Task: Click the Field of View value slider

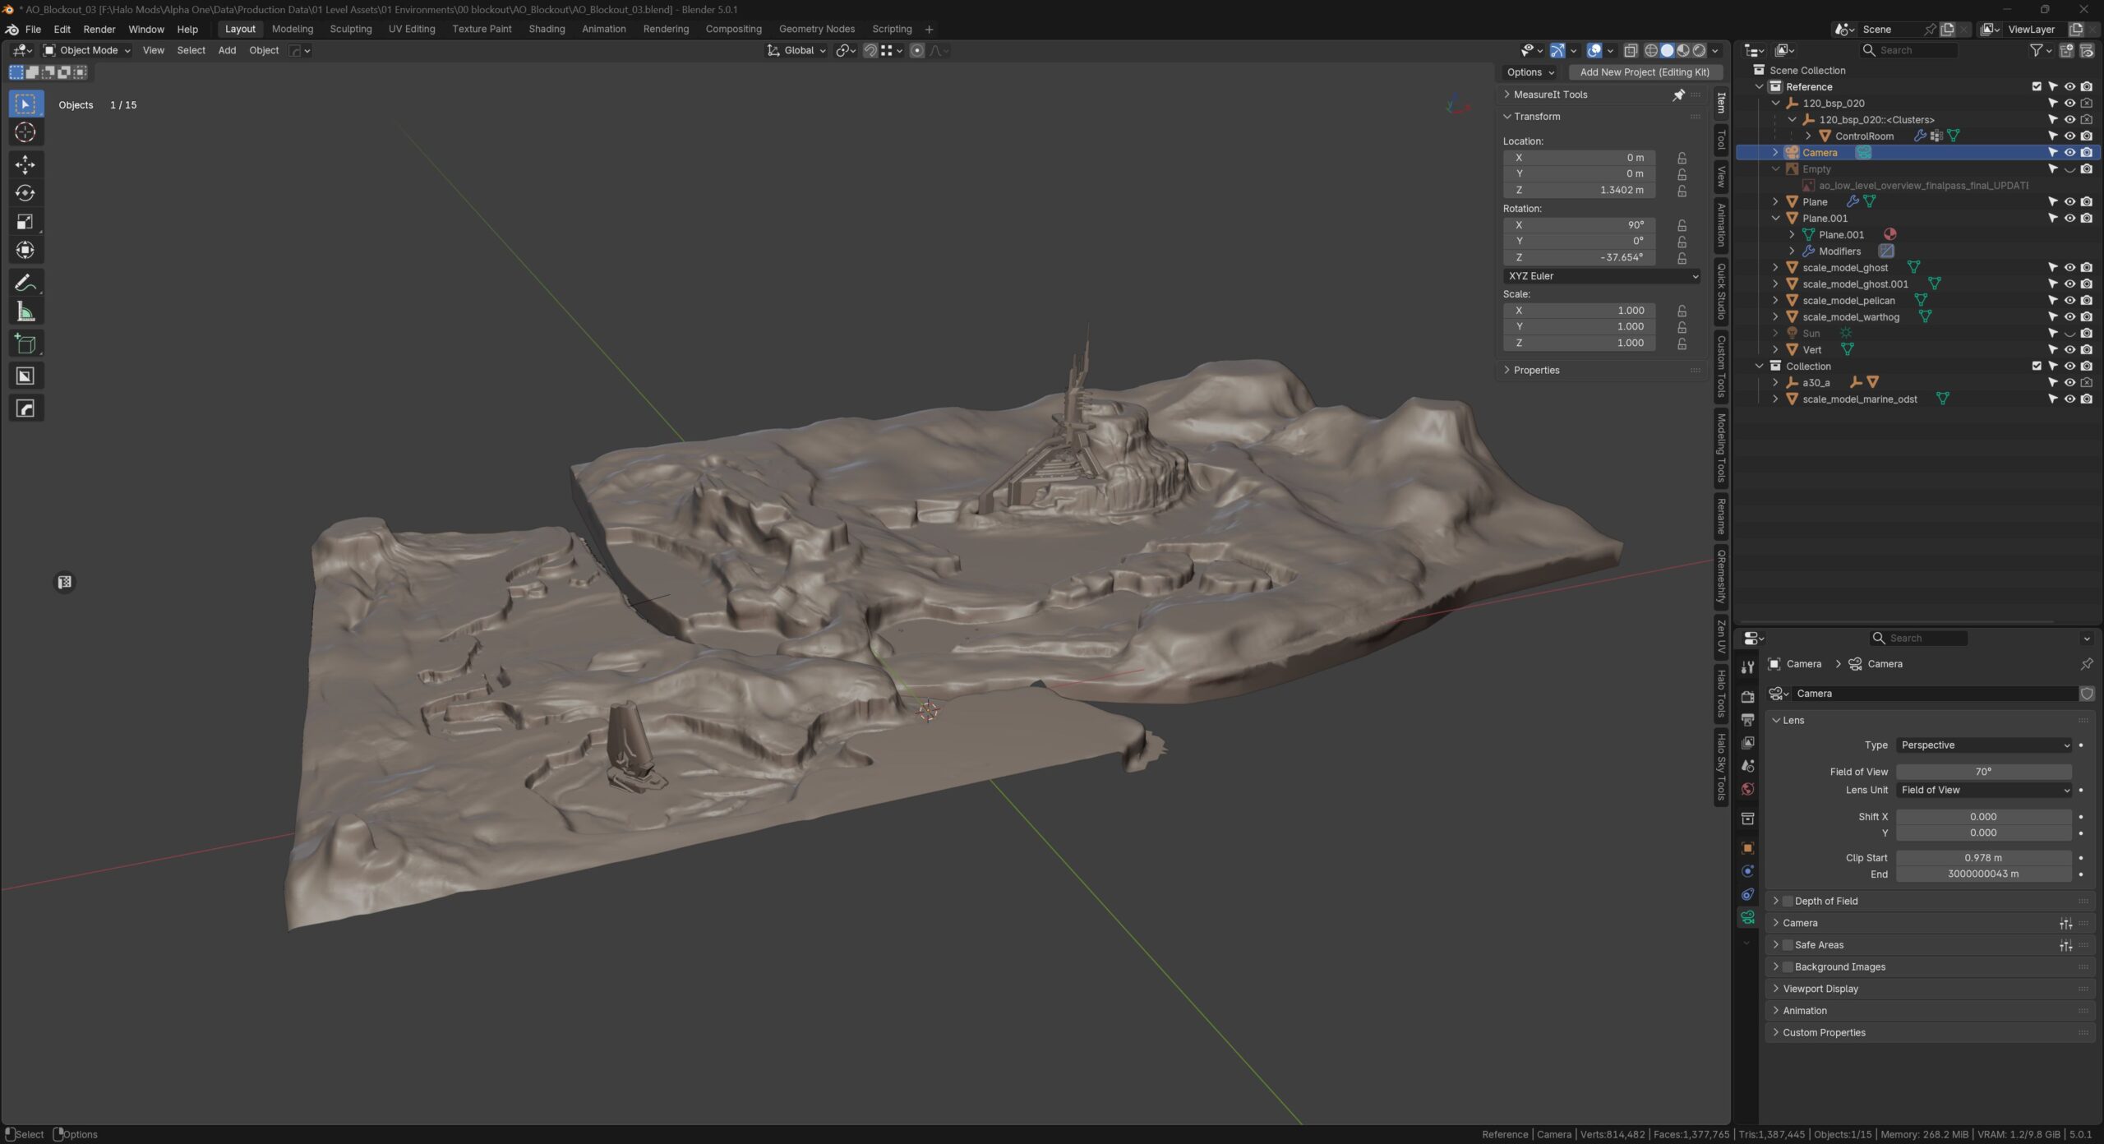Action: (1982, 772)
